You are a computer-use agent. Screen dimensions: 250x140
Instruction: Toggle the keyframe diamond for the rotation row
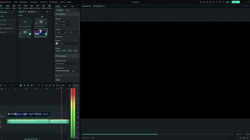tap(76, 40)
